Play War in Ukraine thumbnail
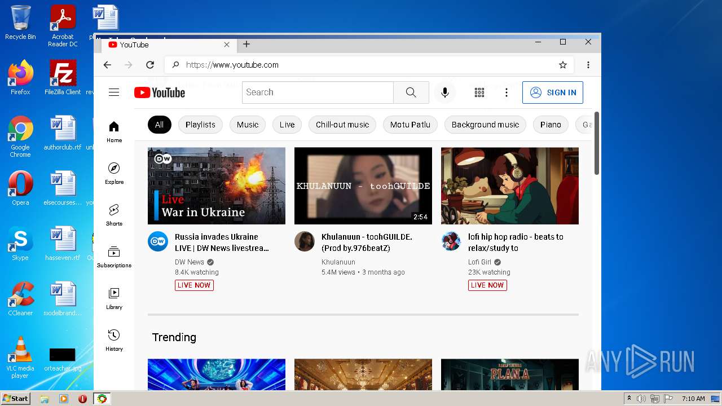722x406 pixels. (217, 186)
